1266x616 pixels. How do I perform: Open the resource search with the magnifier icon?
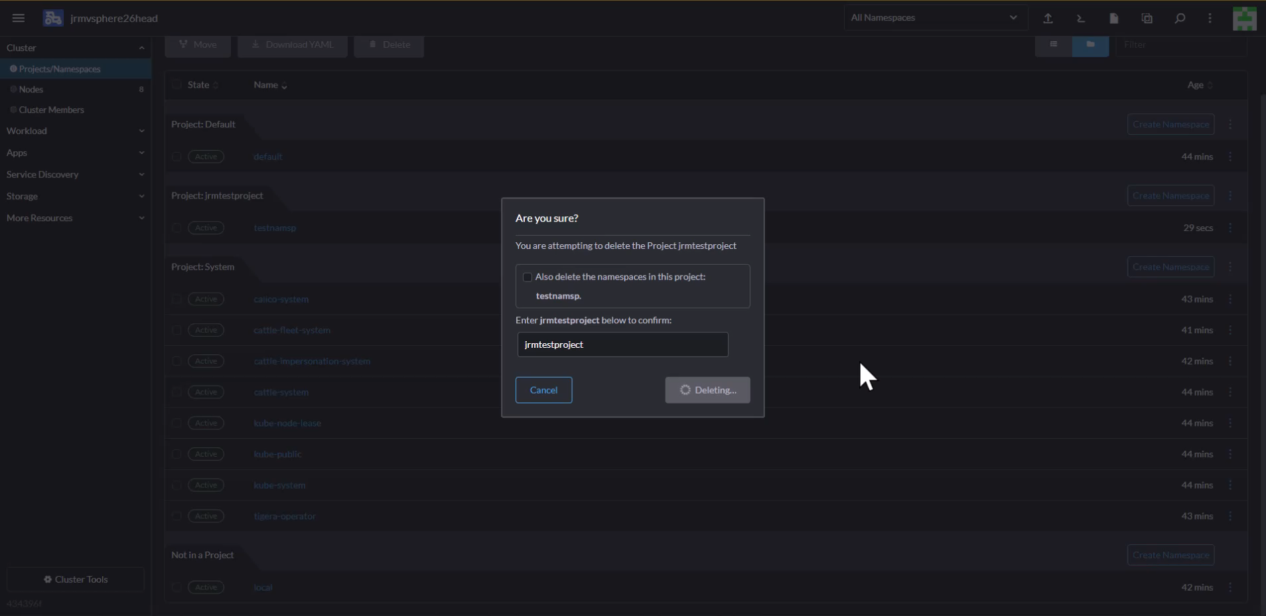(1180, 18)
